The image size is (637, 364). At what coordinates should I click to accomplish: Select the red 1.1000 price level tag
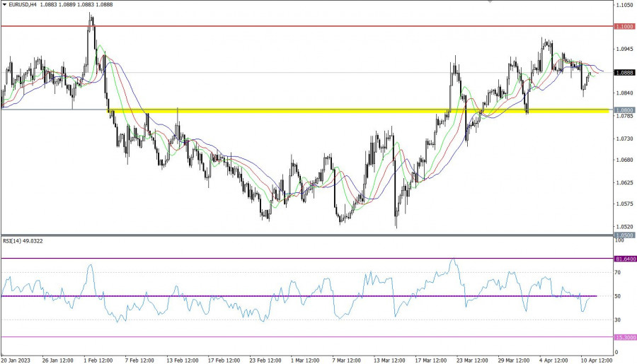[x=625, y=26]
